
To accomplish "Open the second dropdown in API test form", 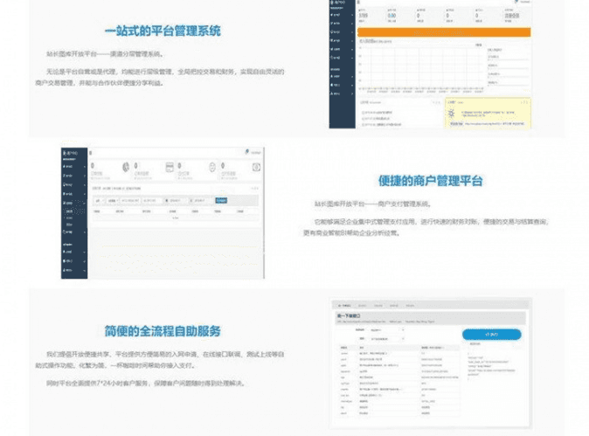I will click(389, 337).
